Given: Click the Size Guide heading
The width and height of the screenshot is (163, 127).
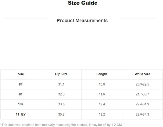Looking at the screenshot, I should 83,3.
